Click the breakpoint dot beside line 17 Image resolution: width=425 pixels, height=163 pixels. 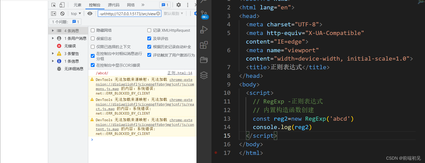pyautogui.click(x=216, y=153)
